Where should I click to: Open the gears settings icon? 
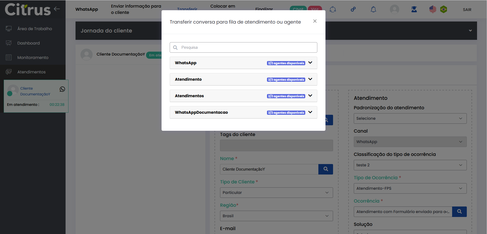(x=353, y=10)
